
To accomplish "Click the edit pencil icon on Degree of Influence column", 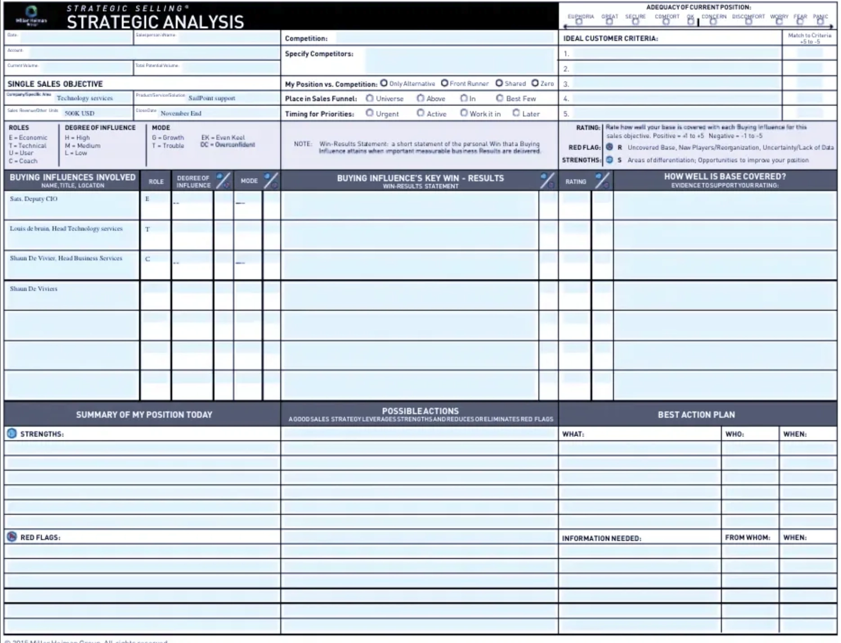I will (223, 181).
